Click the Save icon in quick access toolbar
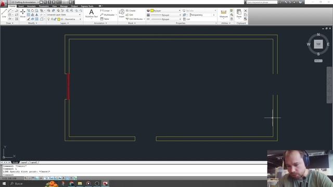This screenshot has height=187, width=333. coord(49,2)
